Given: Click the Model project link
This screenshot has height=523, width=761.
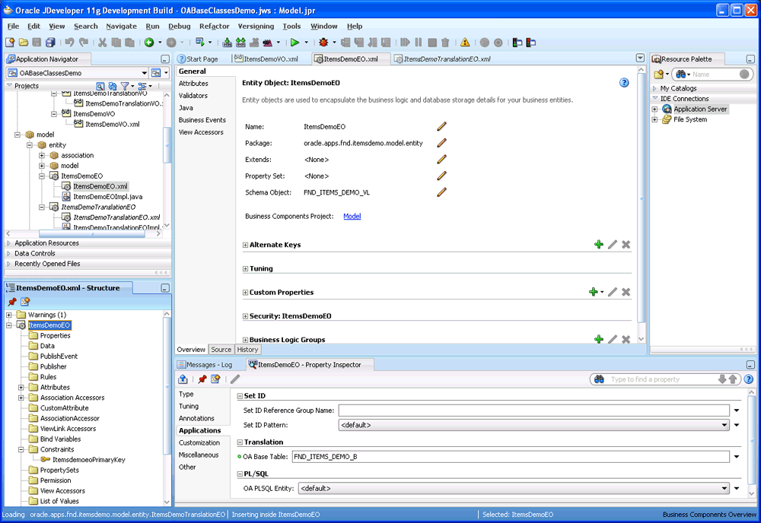Looking at the screenshot, I should click(352, 216).
